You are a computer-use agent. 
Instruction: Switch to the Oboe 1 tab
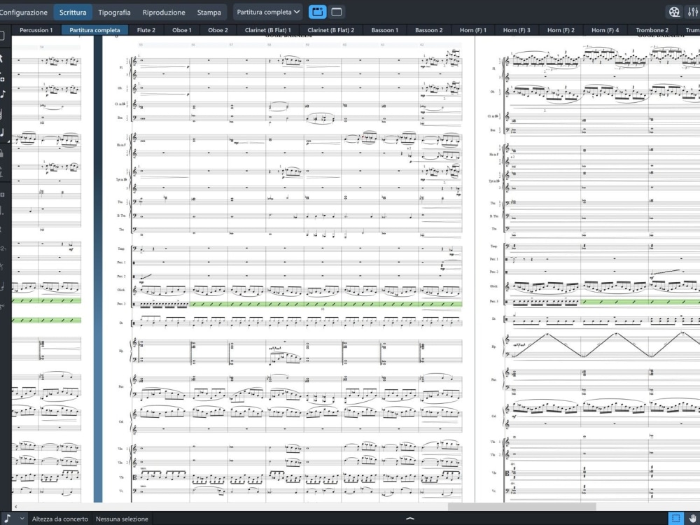click(x=182, y=30)
